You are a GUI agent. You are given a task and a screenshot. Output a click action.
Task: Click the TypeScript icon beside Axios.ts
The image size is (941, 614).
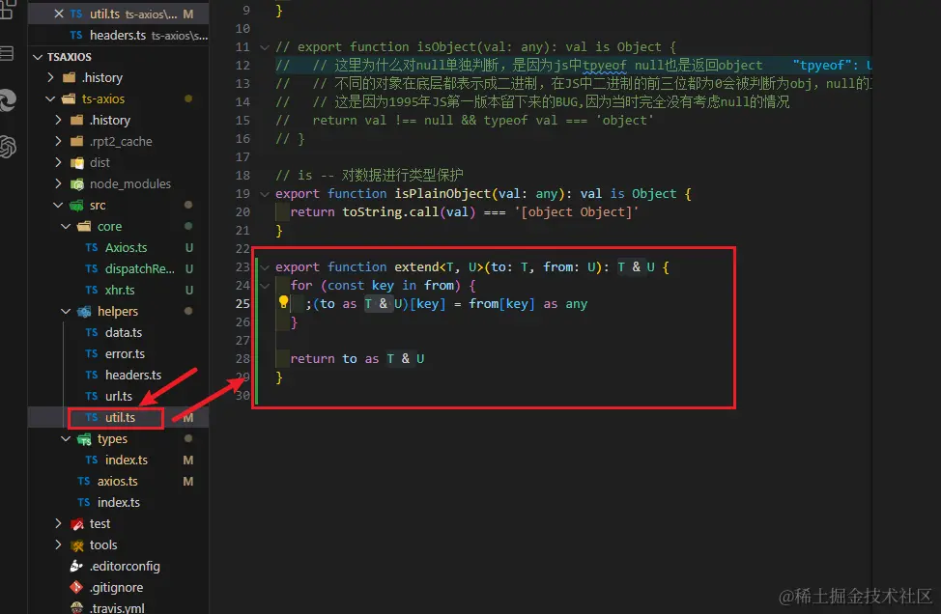[92, 248]
